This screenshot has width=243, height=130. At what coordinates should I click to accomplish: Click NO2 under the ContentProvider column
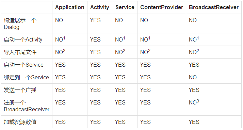click(145, 52)
